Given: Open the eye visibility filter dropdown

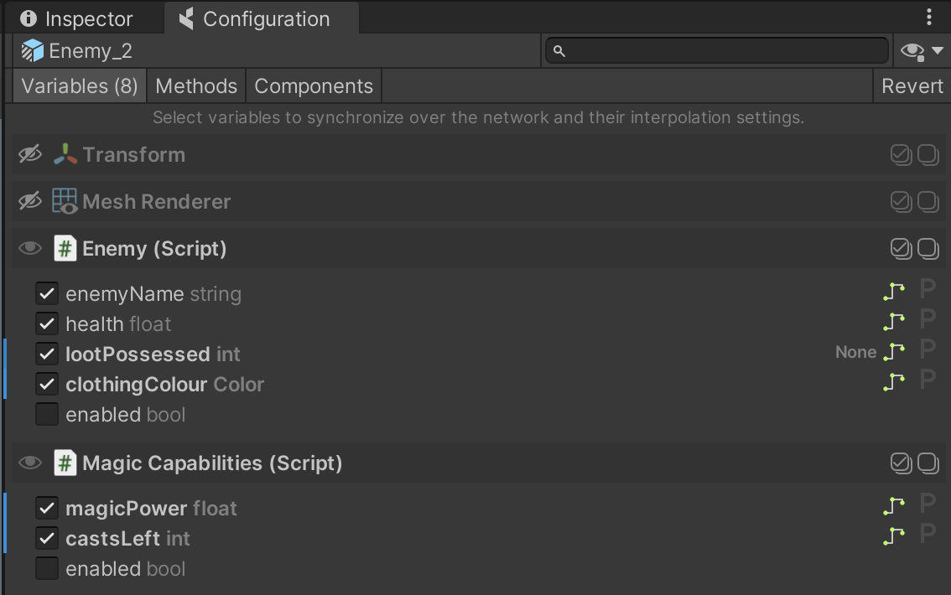Looking at the screenshot, I should tap(921, 52).
